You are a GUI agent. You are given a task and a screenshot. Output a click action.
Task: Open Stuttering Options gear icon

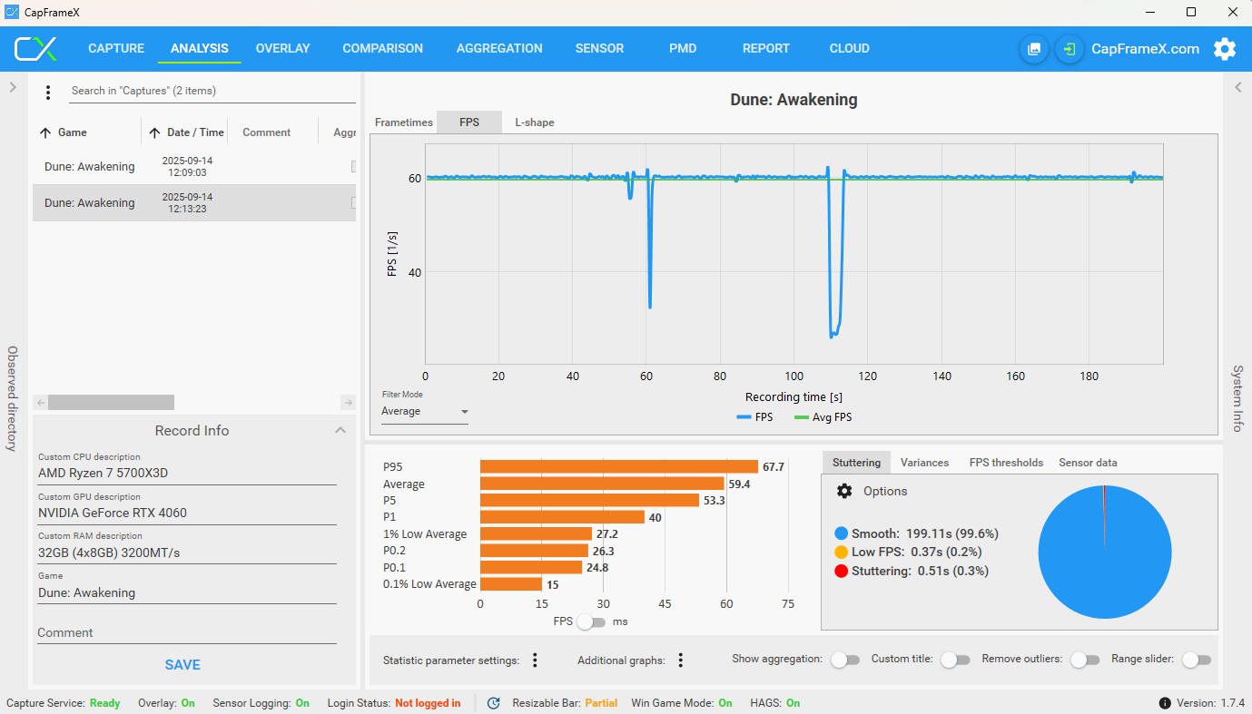point(844,491)
